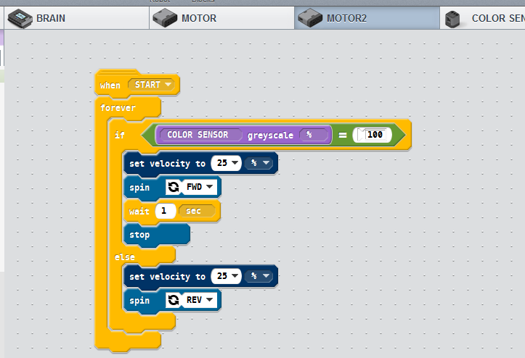Open the BRAIN device tab
Image resolution: width=525 pixels, height=358 pixels.
click(77, 18)
